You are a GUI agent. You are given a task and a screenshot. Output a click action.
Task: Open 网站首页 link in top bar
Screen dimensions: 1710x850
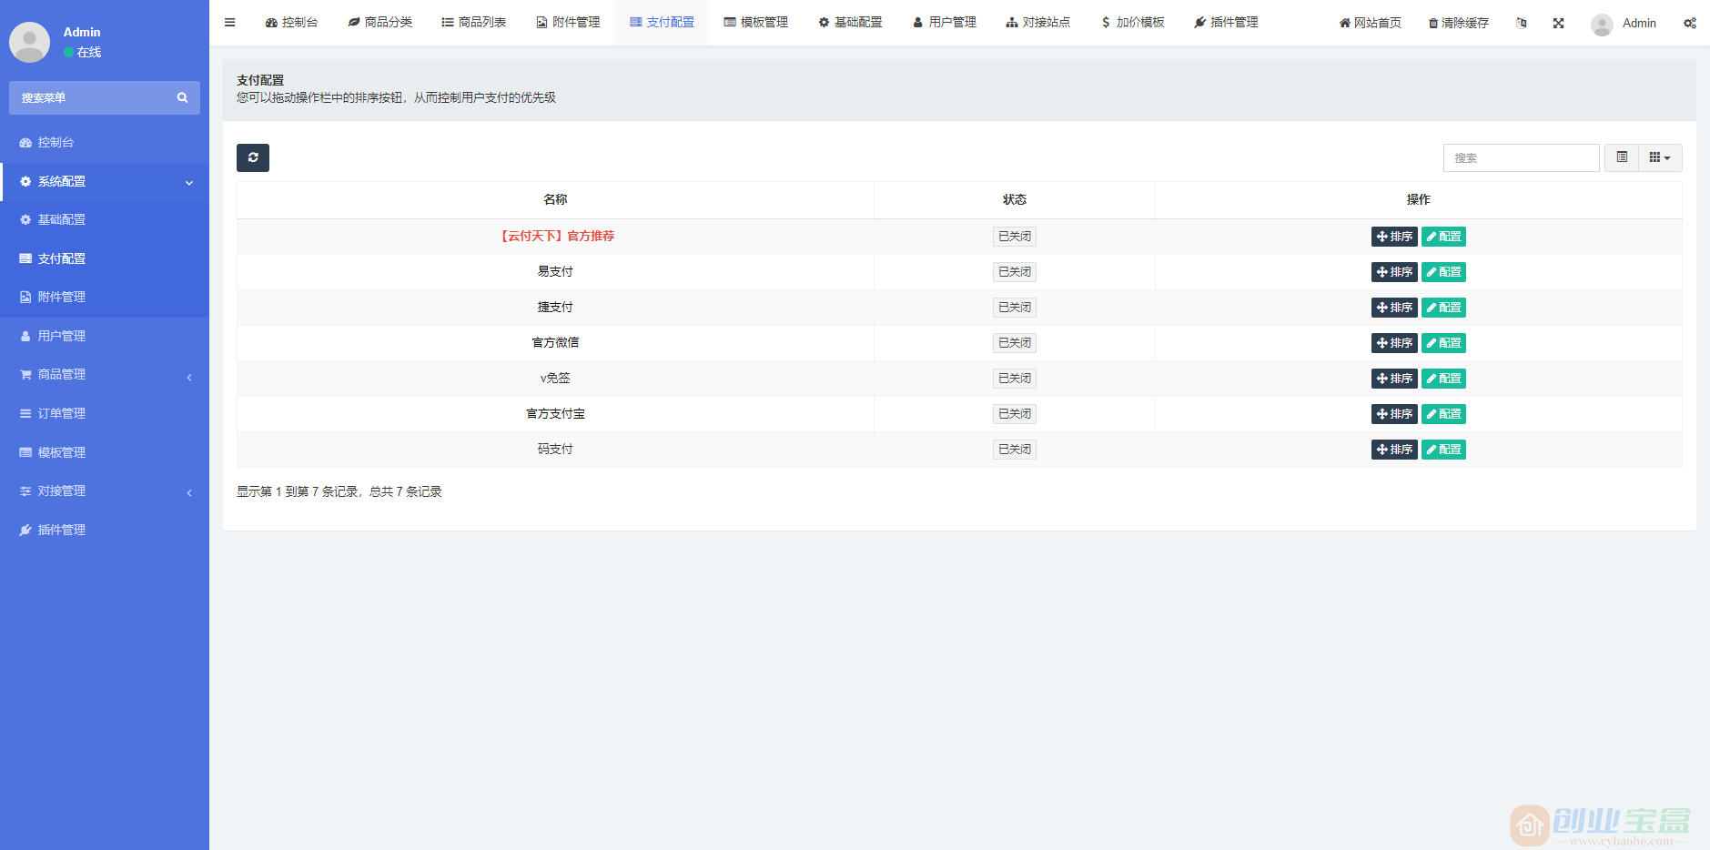1369,22
